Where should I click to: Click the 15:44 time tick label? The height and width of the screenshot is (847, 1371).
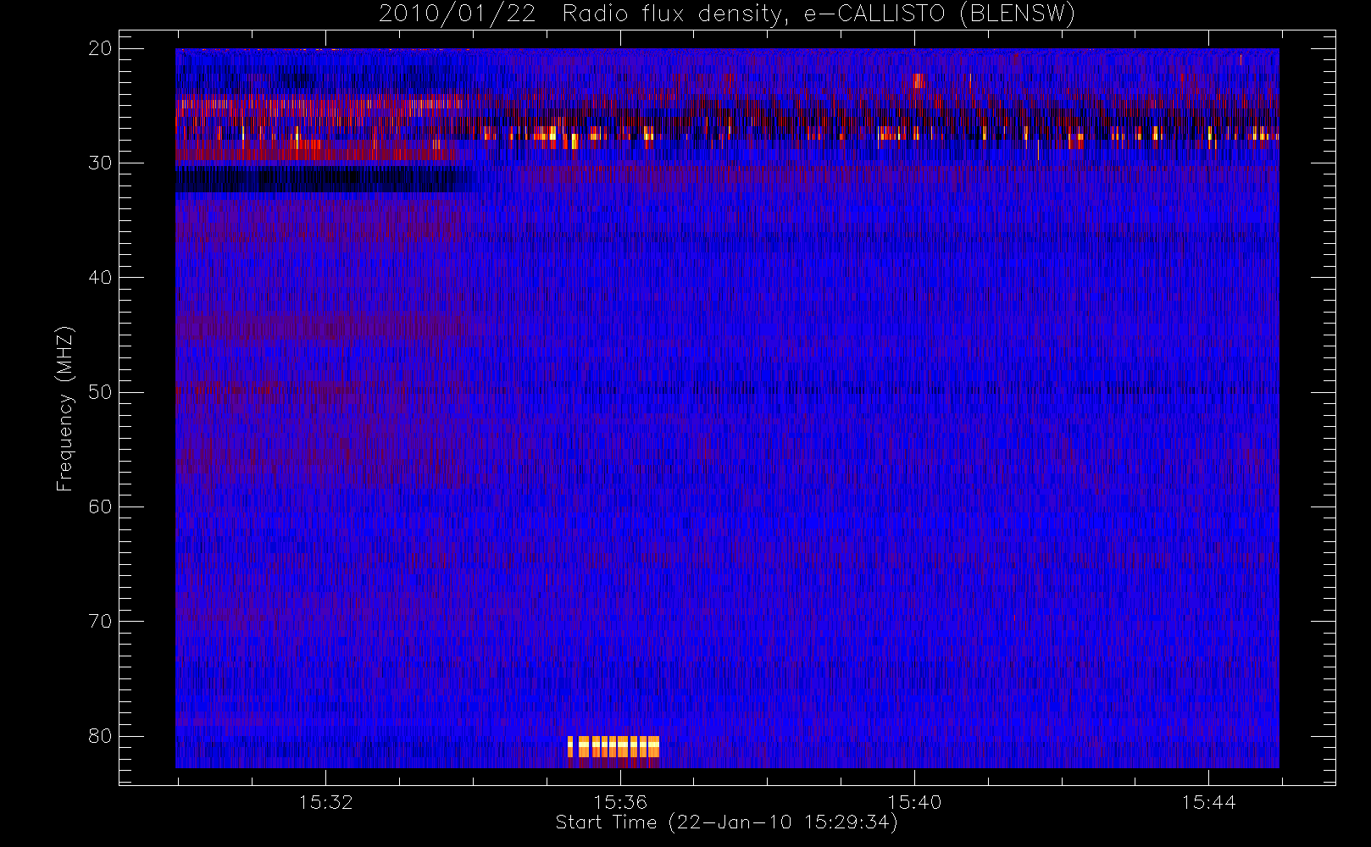pyautogui.click(x=1208, y=802)
